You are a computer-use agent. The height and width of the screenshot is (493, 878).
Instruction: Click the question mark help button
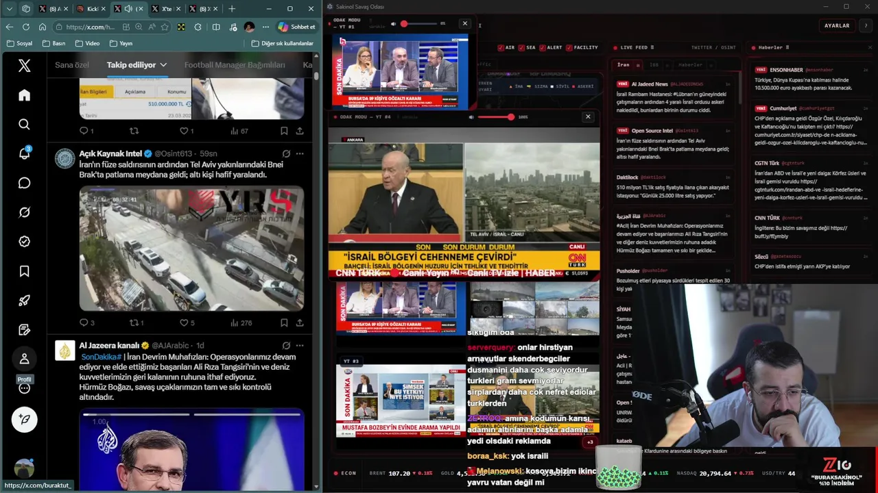coord(866,25)
